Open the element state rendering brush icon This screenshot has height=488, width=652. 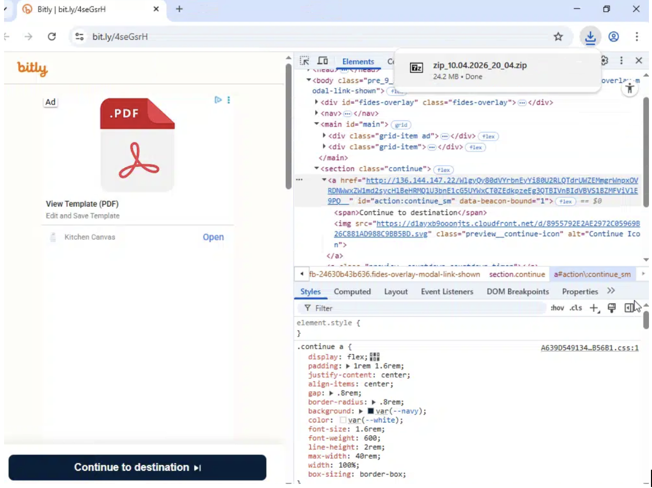click(611, 308)
